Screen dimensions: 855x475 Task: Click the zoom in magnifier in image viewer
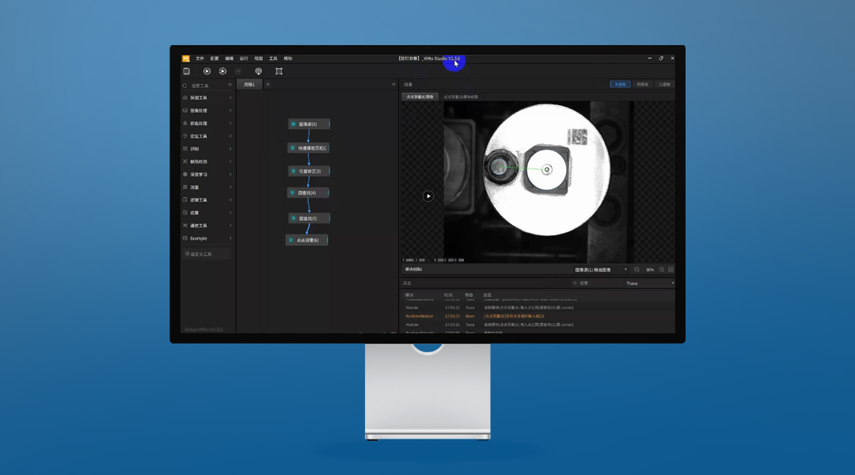tap(662, 269)
